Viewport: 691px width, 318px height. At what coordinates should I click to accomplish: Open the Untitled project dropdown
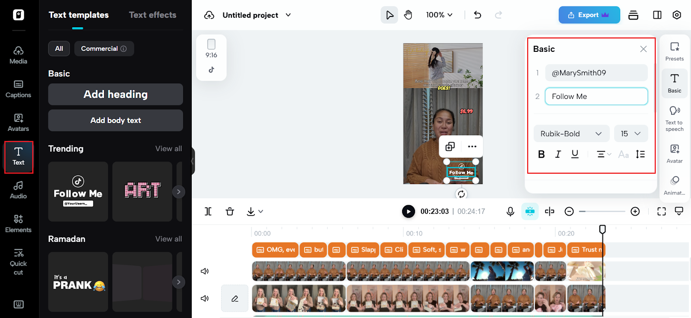pyautogui.click(x=257, y=15)
